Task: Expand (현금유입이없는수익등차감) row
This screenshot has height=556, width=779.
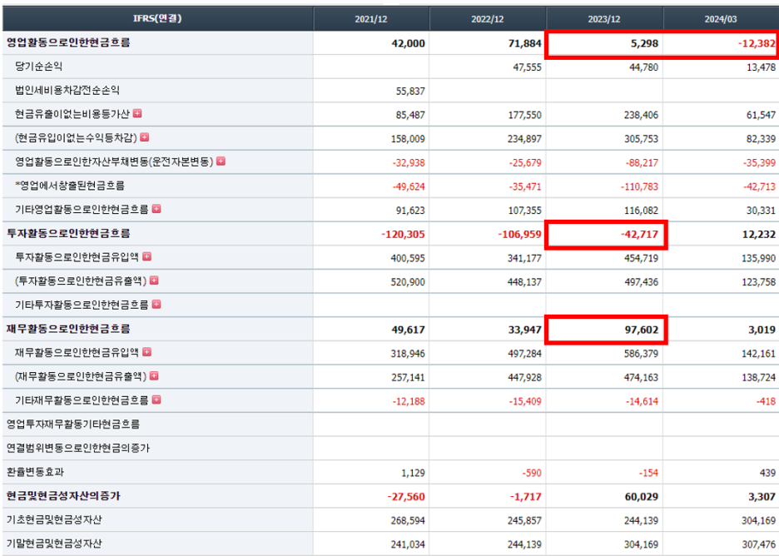Action: [x=145, y=137]
